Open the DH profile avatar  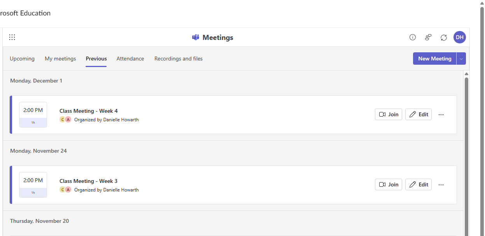click(x=460, y=37)
